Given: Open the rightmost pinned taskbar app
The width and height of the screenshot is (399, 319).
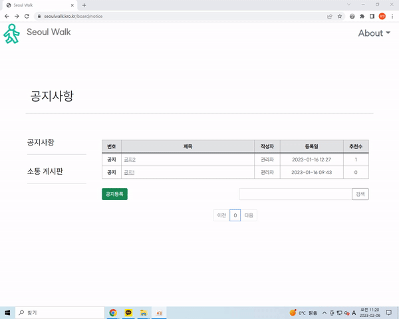Looking at the screenshot, I should [159, 312].
